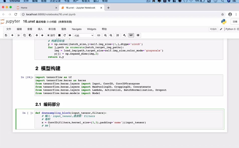Click the zoom in magnifier toolbar icon
The width and height of the screenshot is (239, 148).
coord(105,35)
